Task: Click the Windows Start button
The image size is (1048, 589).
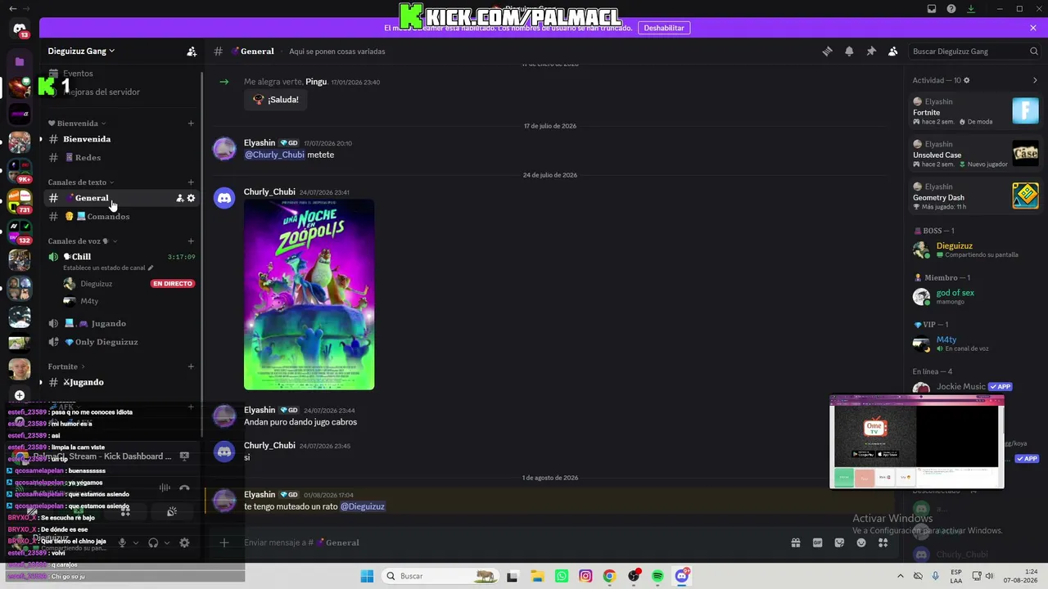Action: point(367,576)
